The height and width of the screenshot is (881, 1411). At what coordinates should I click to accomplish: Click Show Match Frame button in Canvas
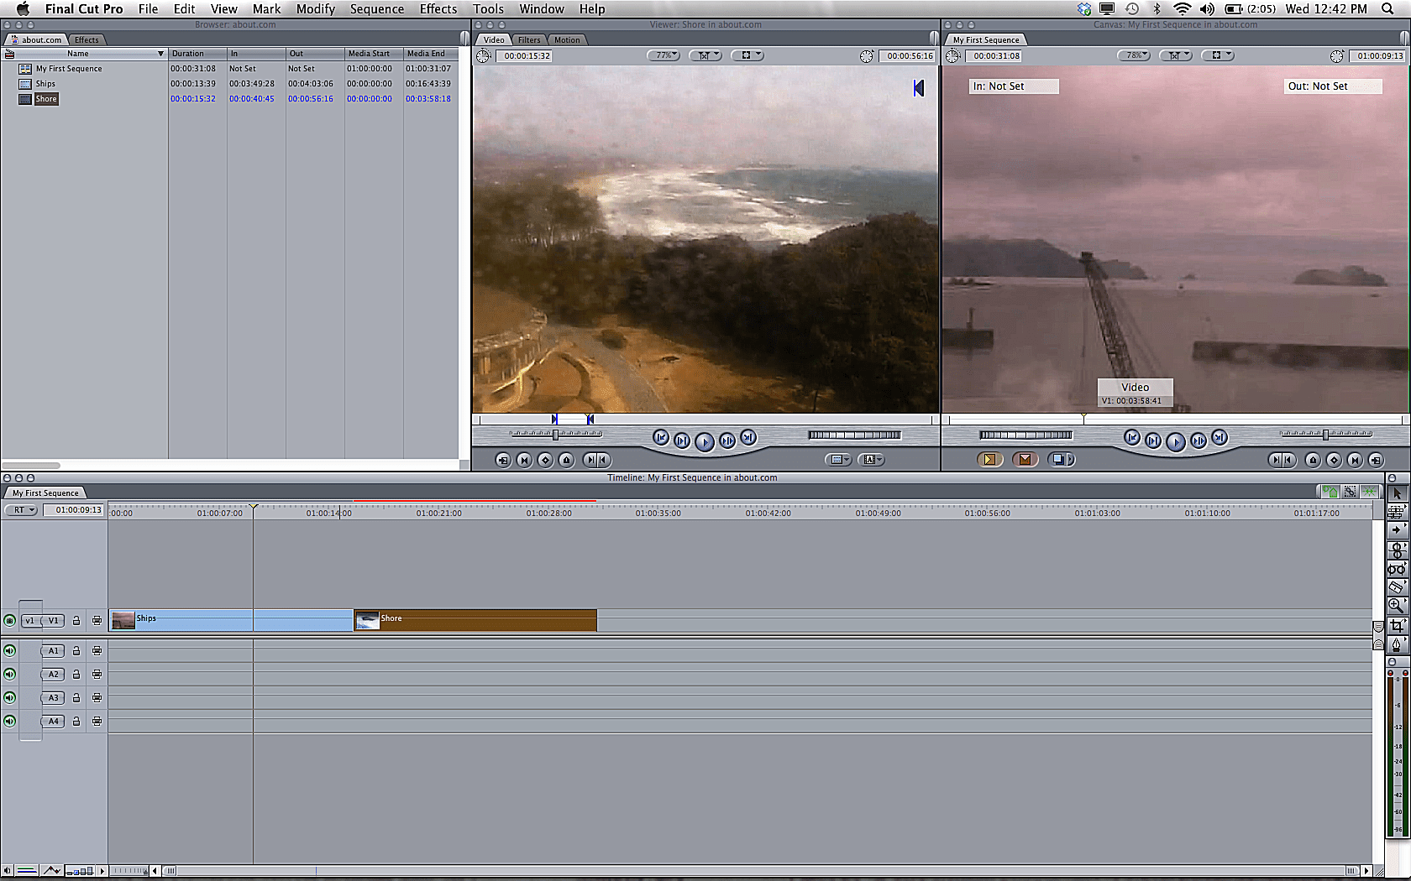(1376, 460)
